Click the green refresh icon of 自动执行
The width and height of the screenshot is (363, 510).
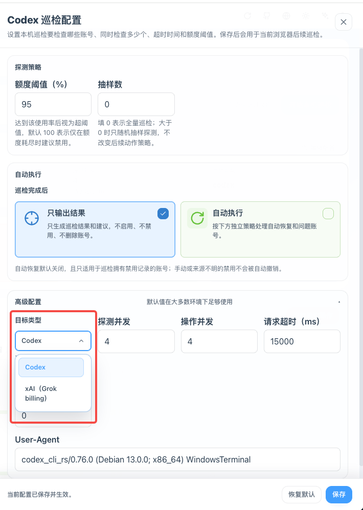pyautogui.click(x=197, y=218)
